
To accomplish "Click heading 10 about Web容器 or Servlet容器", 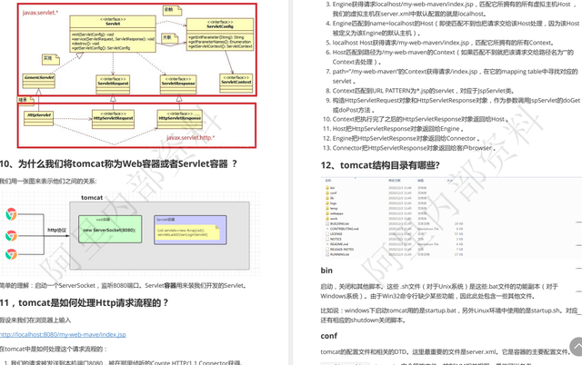I will [x=118, y=163].
